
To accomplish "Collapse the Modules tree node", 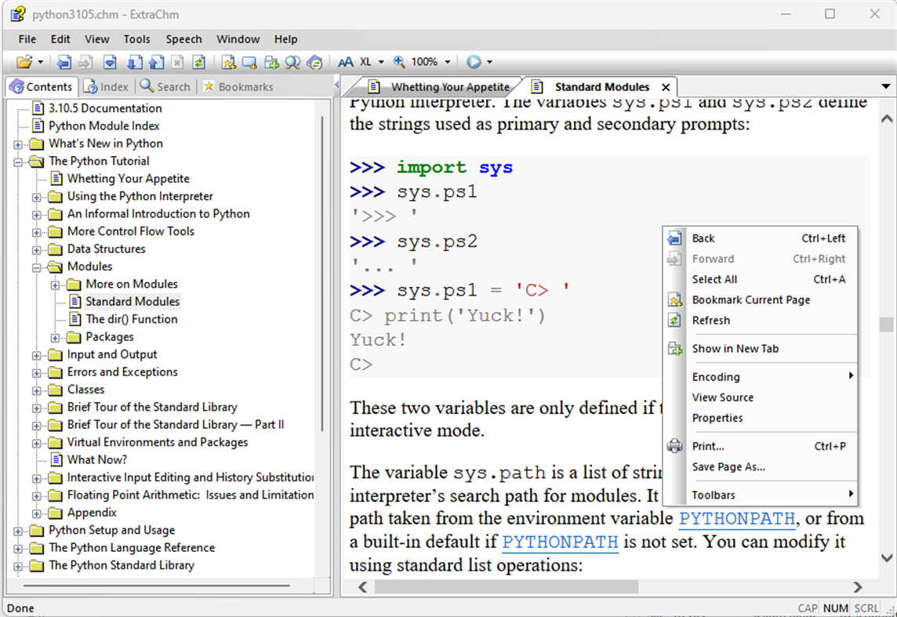I will coord(37,267).
